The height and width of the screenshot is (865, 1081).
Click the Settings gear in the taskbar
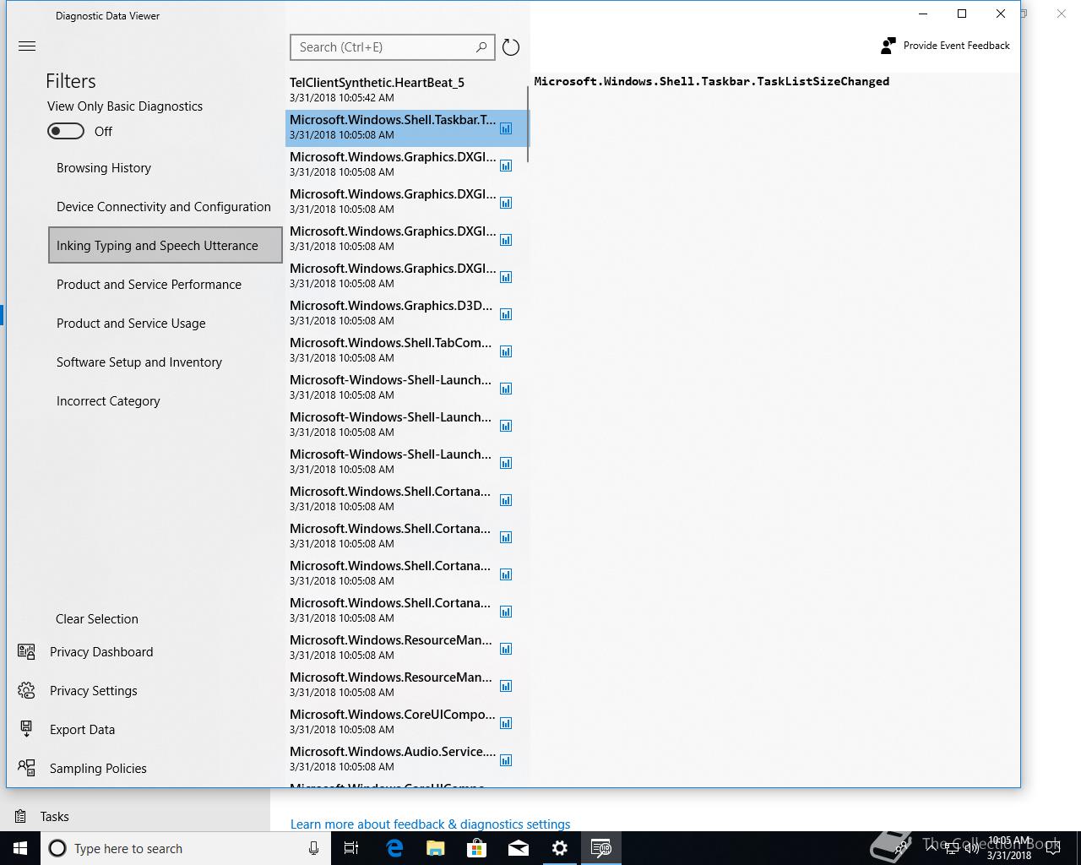pos(560,848)
